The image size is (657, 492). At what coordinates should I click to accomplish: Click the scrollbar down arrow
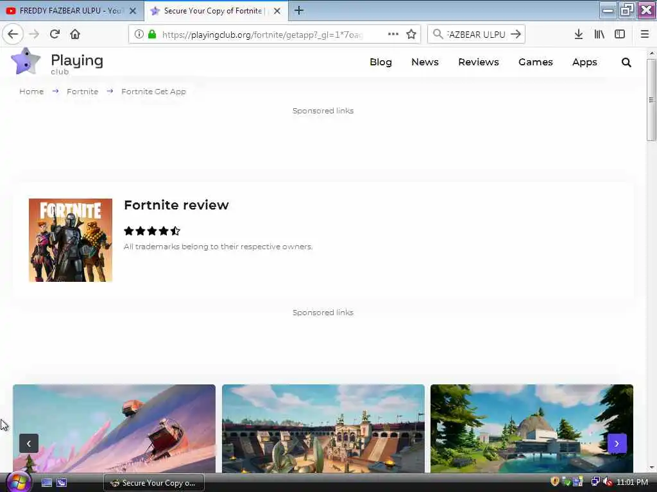(x=651, y=468)
